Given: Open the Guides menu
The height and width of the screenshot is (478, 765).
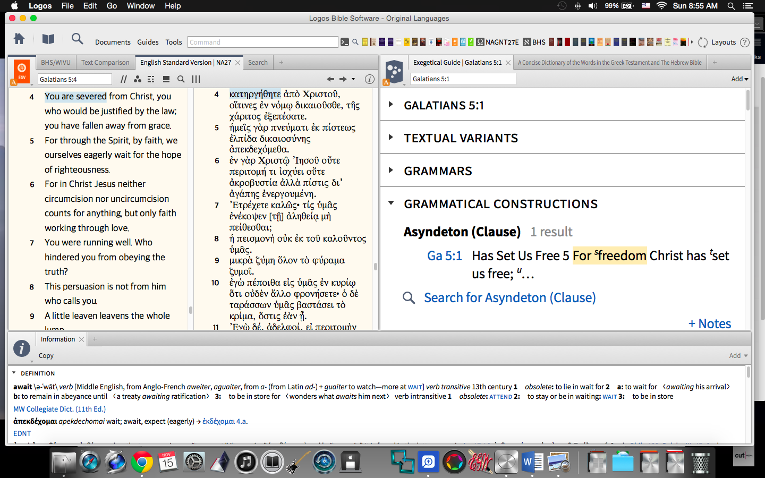Looking at the screenshot, I should tap(148, 42).
